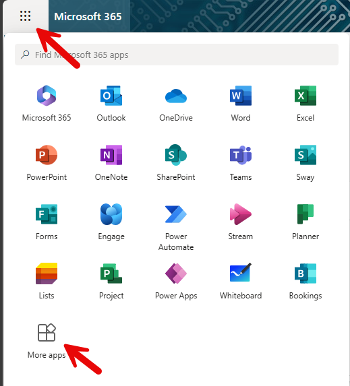
Task: Focus the Find Microsoft 365 apps search box
Action: [x=177, y=55]
